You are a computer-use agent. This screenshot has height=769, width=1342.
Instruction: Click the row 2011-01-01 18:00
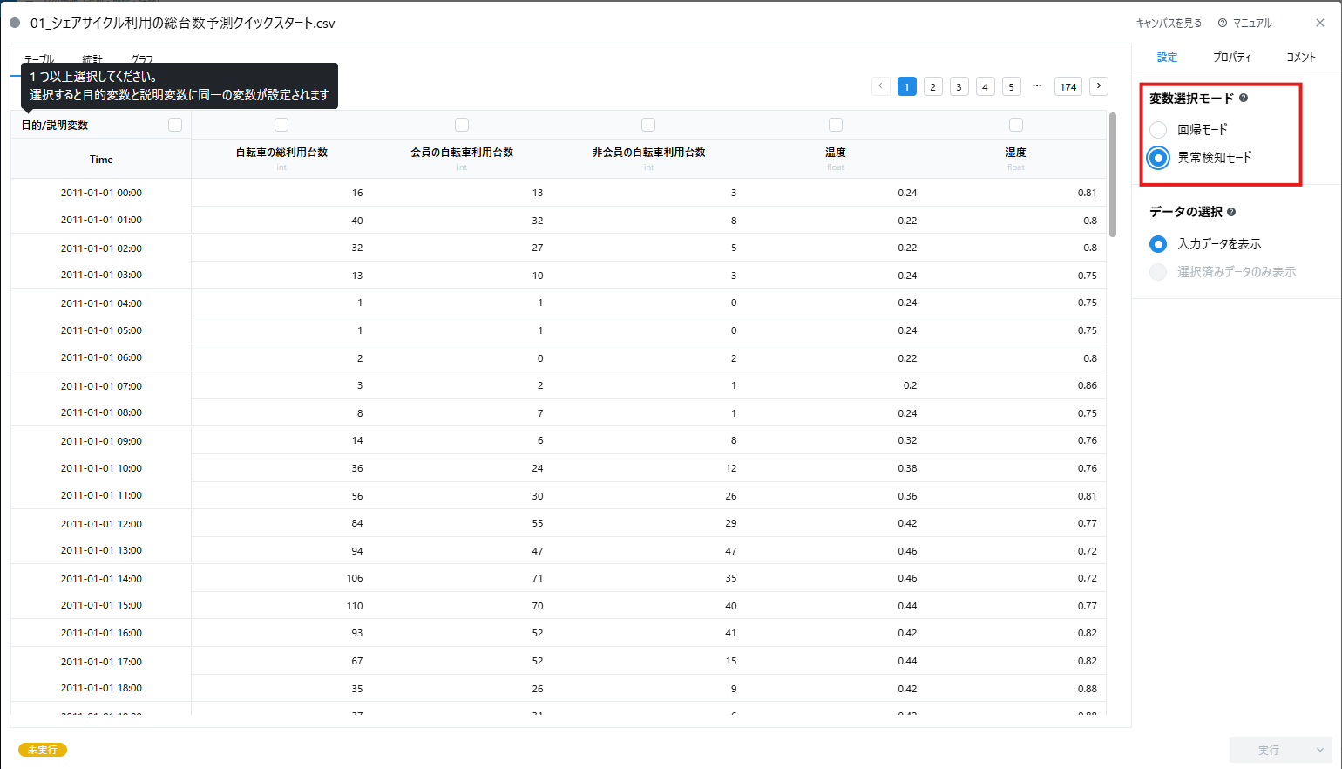(559, 688)
